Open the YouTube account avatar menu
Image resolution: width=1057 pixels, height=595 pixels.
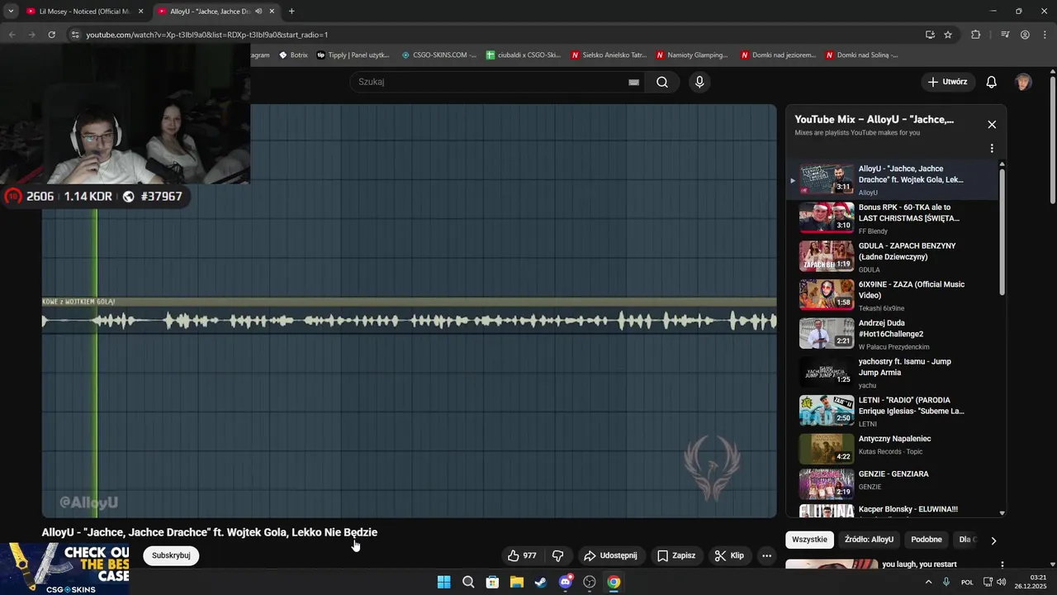tap(1023, 82)
